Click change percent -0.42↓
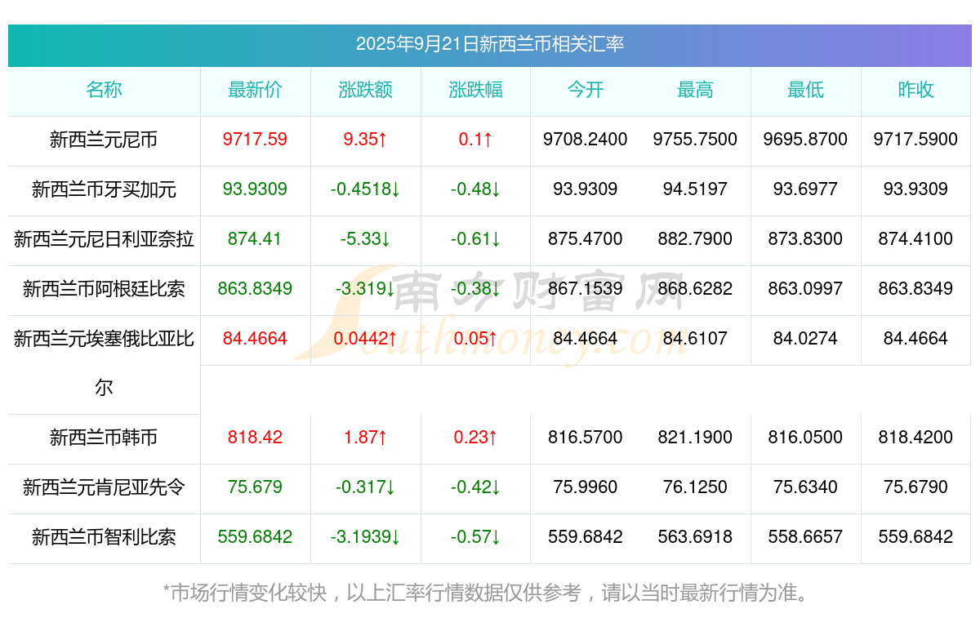The image size is (980, 618). [x=475, y=487]
